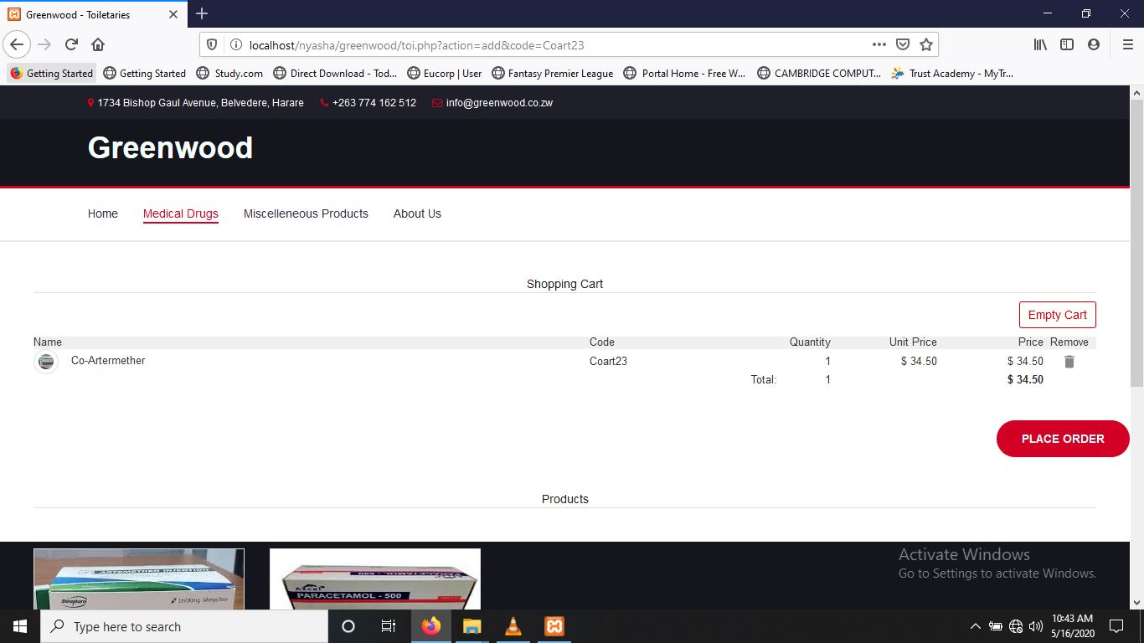1144x643 pixels.
Task: Bookmark this page with the star icon
Action: (926, 44)
